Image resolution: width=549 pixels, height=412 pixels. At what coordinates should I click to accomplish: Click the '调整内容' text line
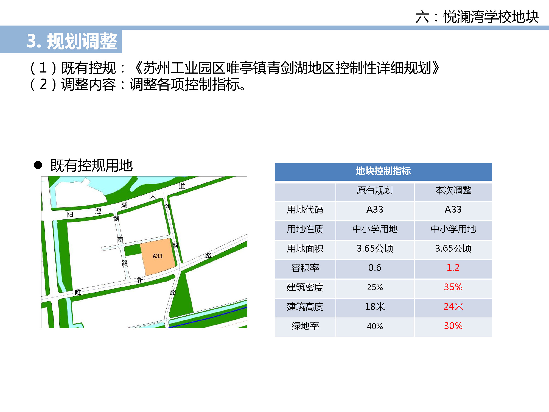click(137, 84)
